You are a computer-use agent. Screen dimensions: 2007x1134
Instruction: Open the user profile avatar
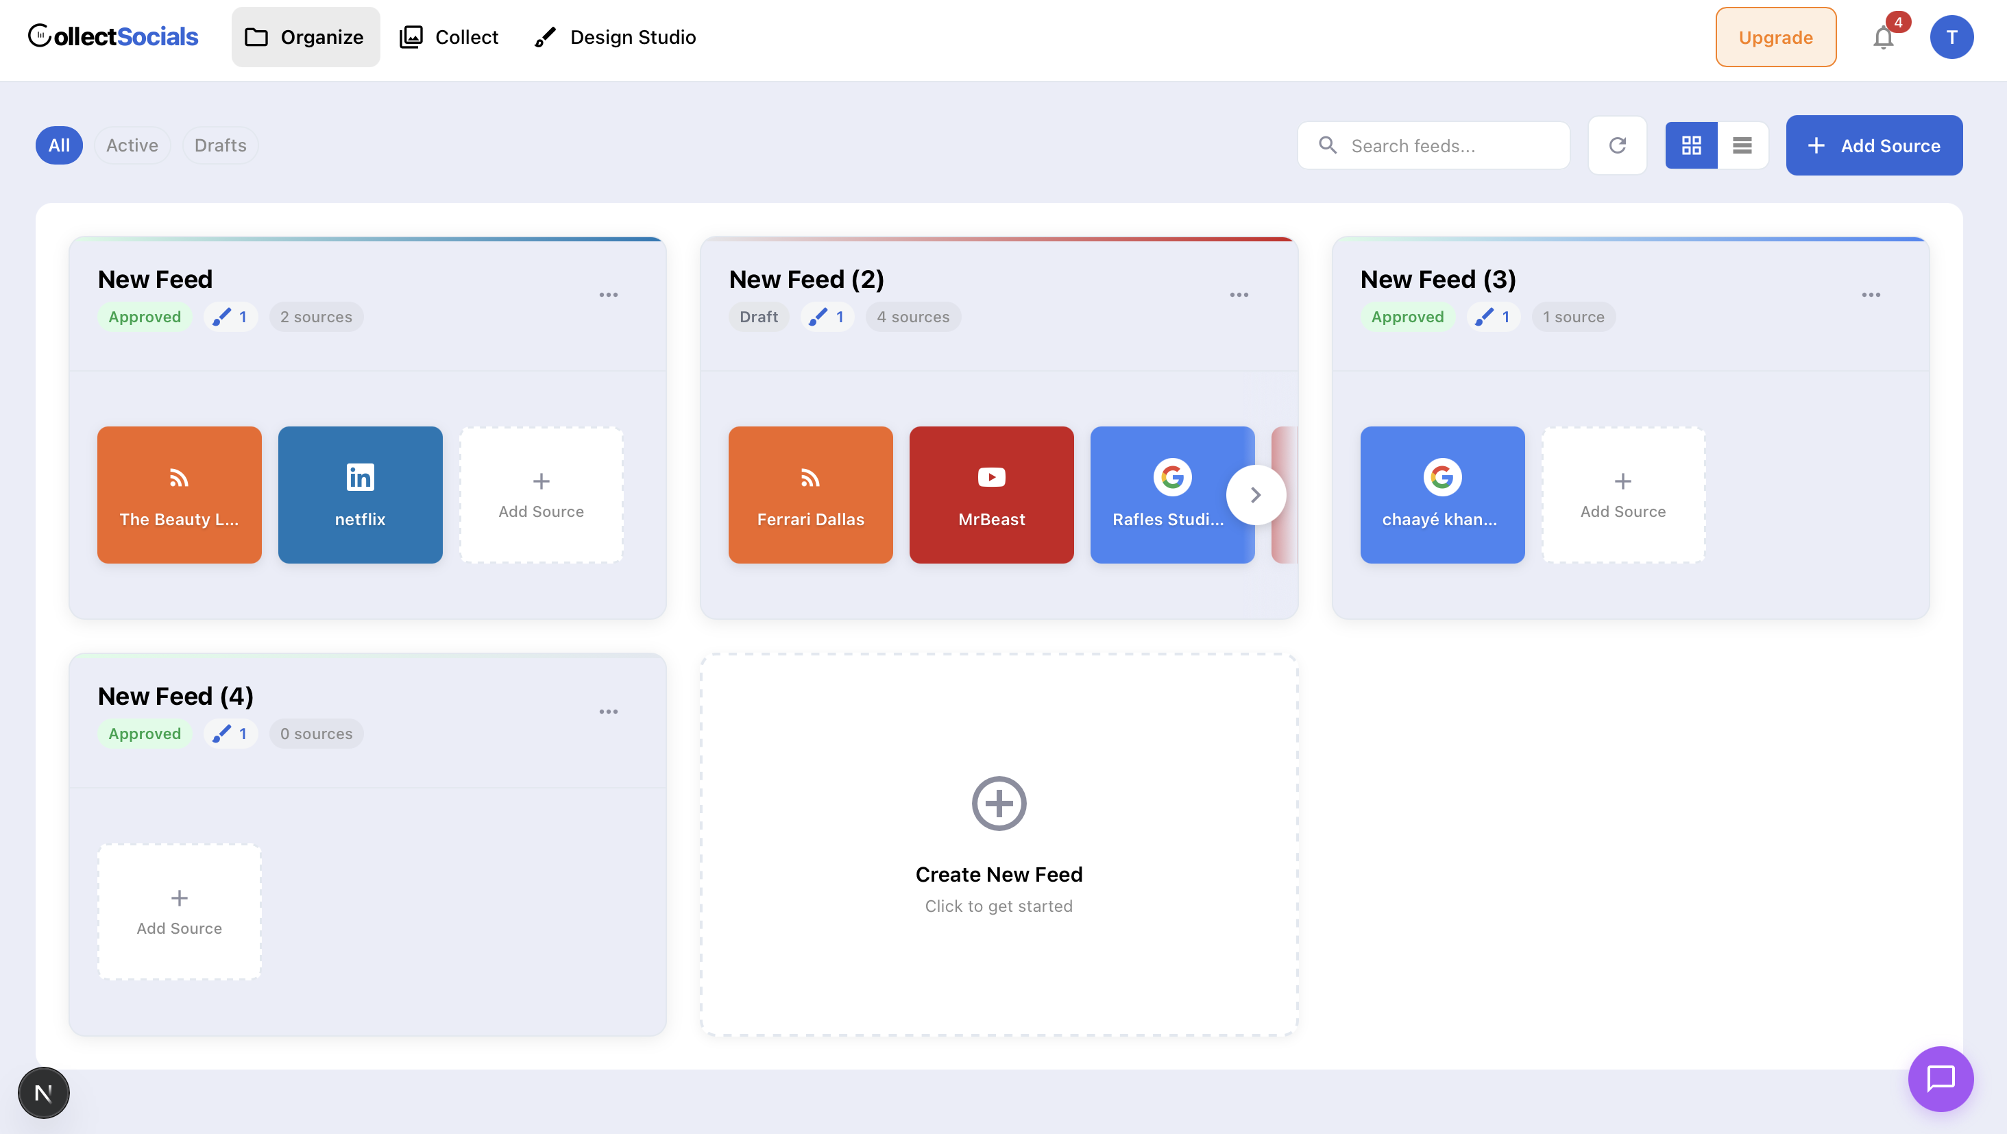pyautogui.click(x=1951, y=36)
